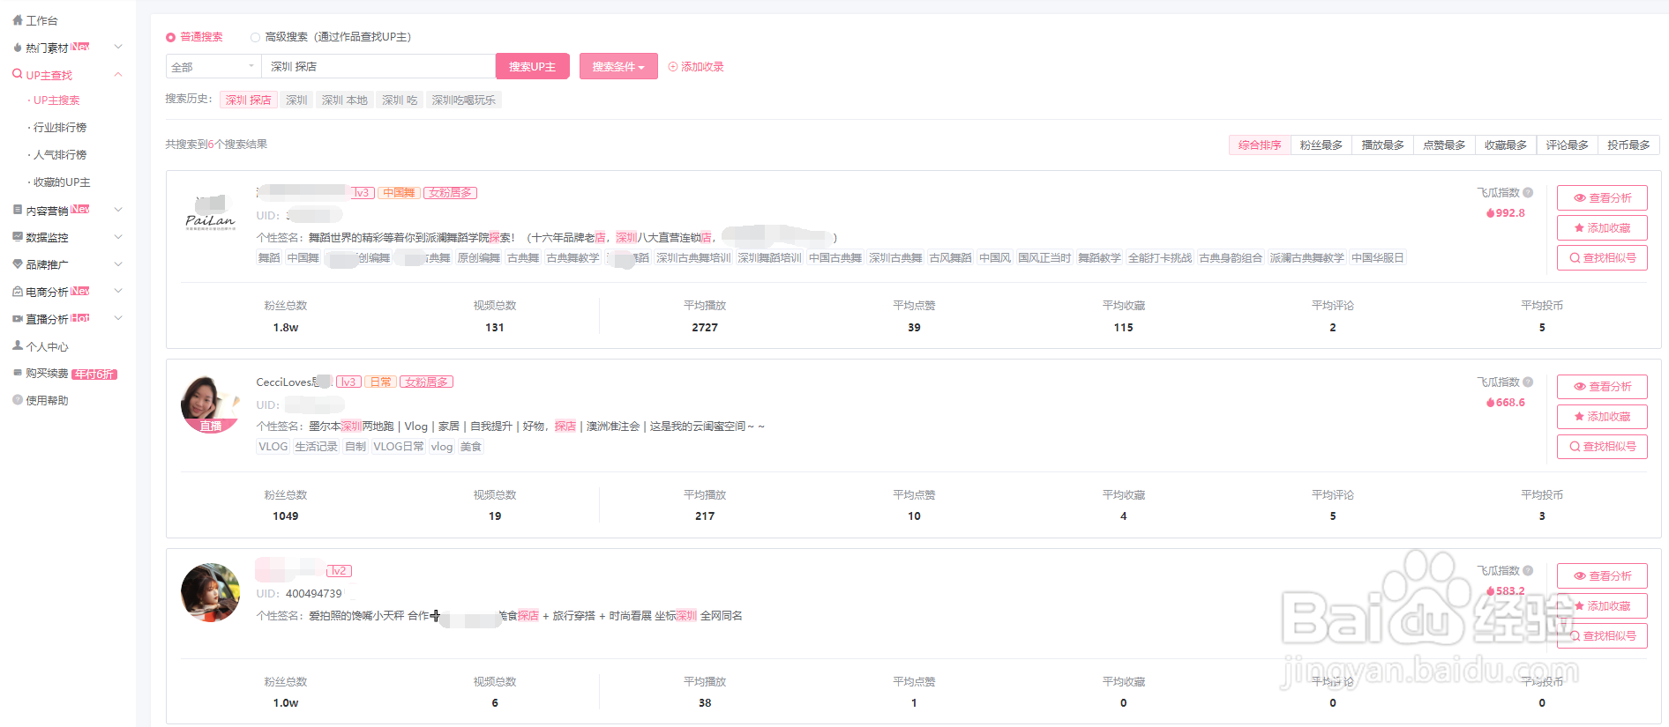Image resolution: width=1669 pixels, height=727 pixels.
Task: Click the 全能打卡挑战 video tag
Action: click(1159, 258)
